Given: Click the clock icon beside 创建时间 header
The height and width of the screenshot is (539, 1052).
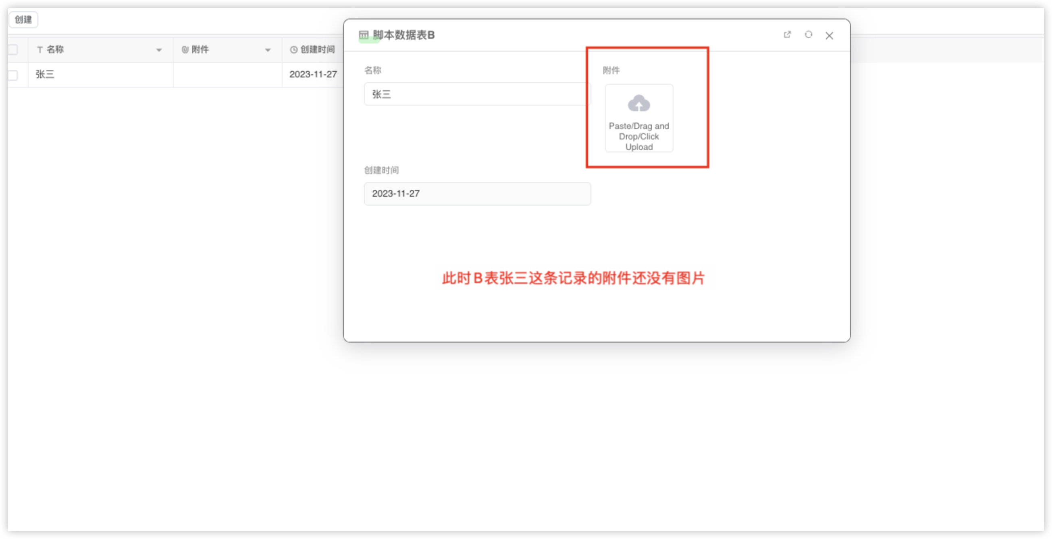Looking at the screenshot, I should [x=293, y=50].
